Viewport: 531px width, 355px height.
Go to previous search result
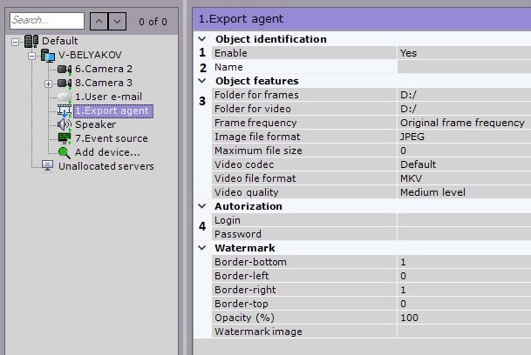(99, 20)
